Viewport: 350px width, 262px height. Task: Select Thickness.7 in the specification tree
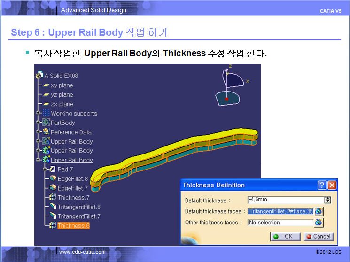[x=73, y=198]
